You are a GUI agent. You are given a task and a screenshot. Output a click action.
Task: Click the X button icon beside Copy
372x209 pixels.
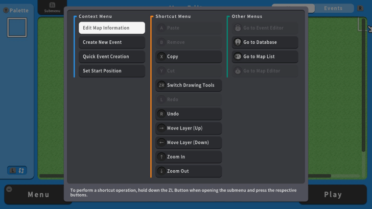(161, 57)
